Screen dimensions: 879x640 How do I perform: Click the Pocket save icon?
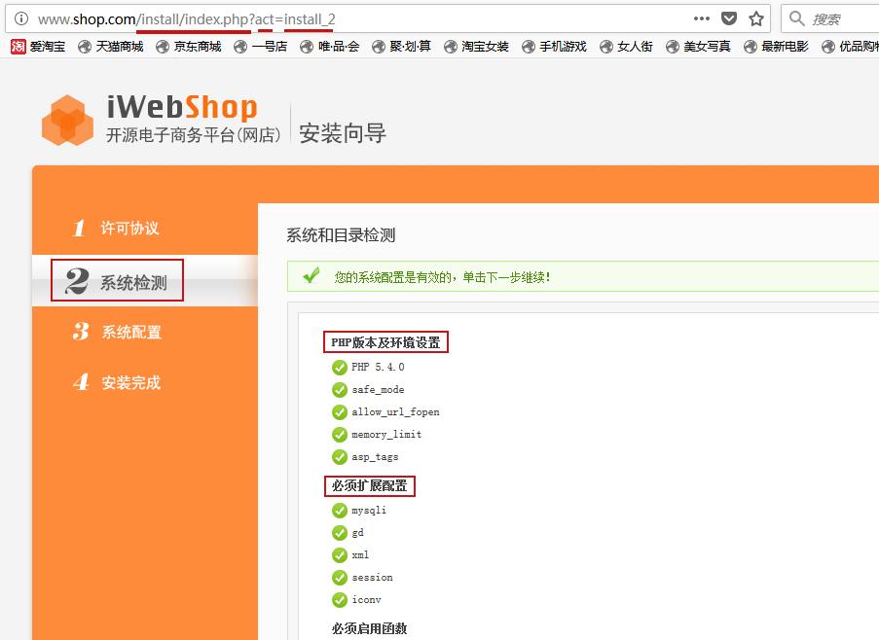pos(729,18)
